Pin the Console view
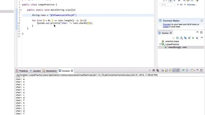 click(183, 70)
